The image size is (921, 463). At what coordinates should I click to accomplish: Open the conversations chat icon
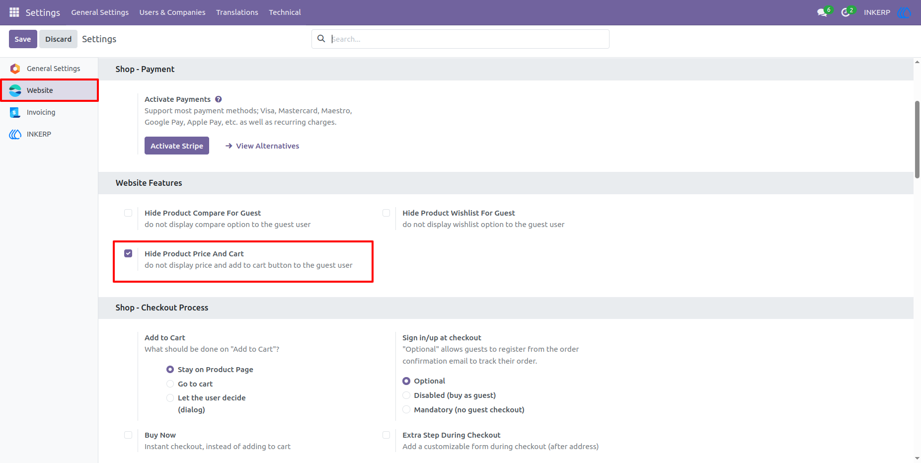click(x=822, y=12)
